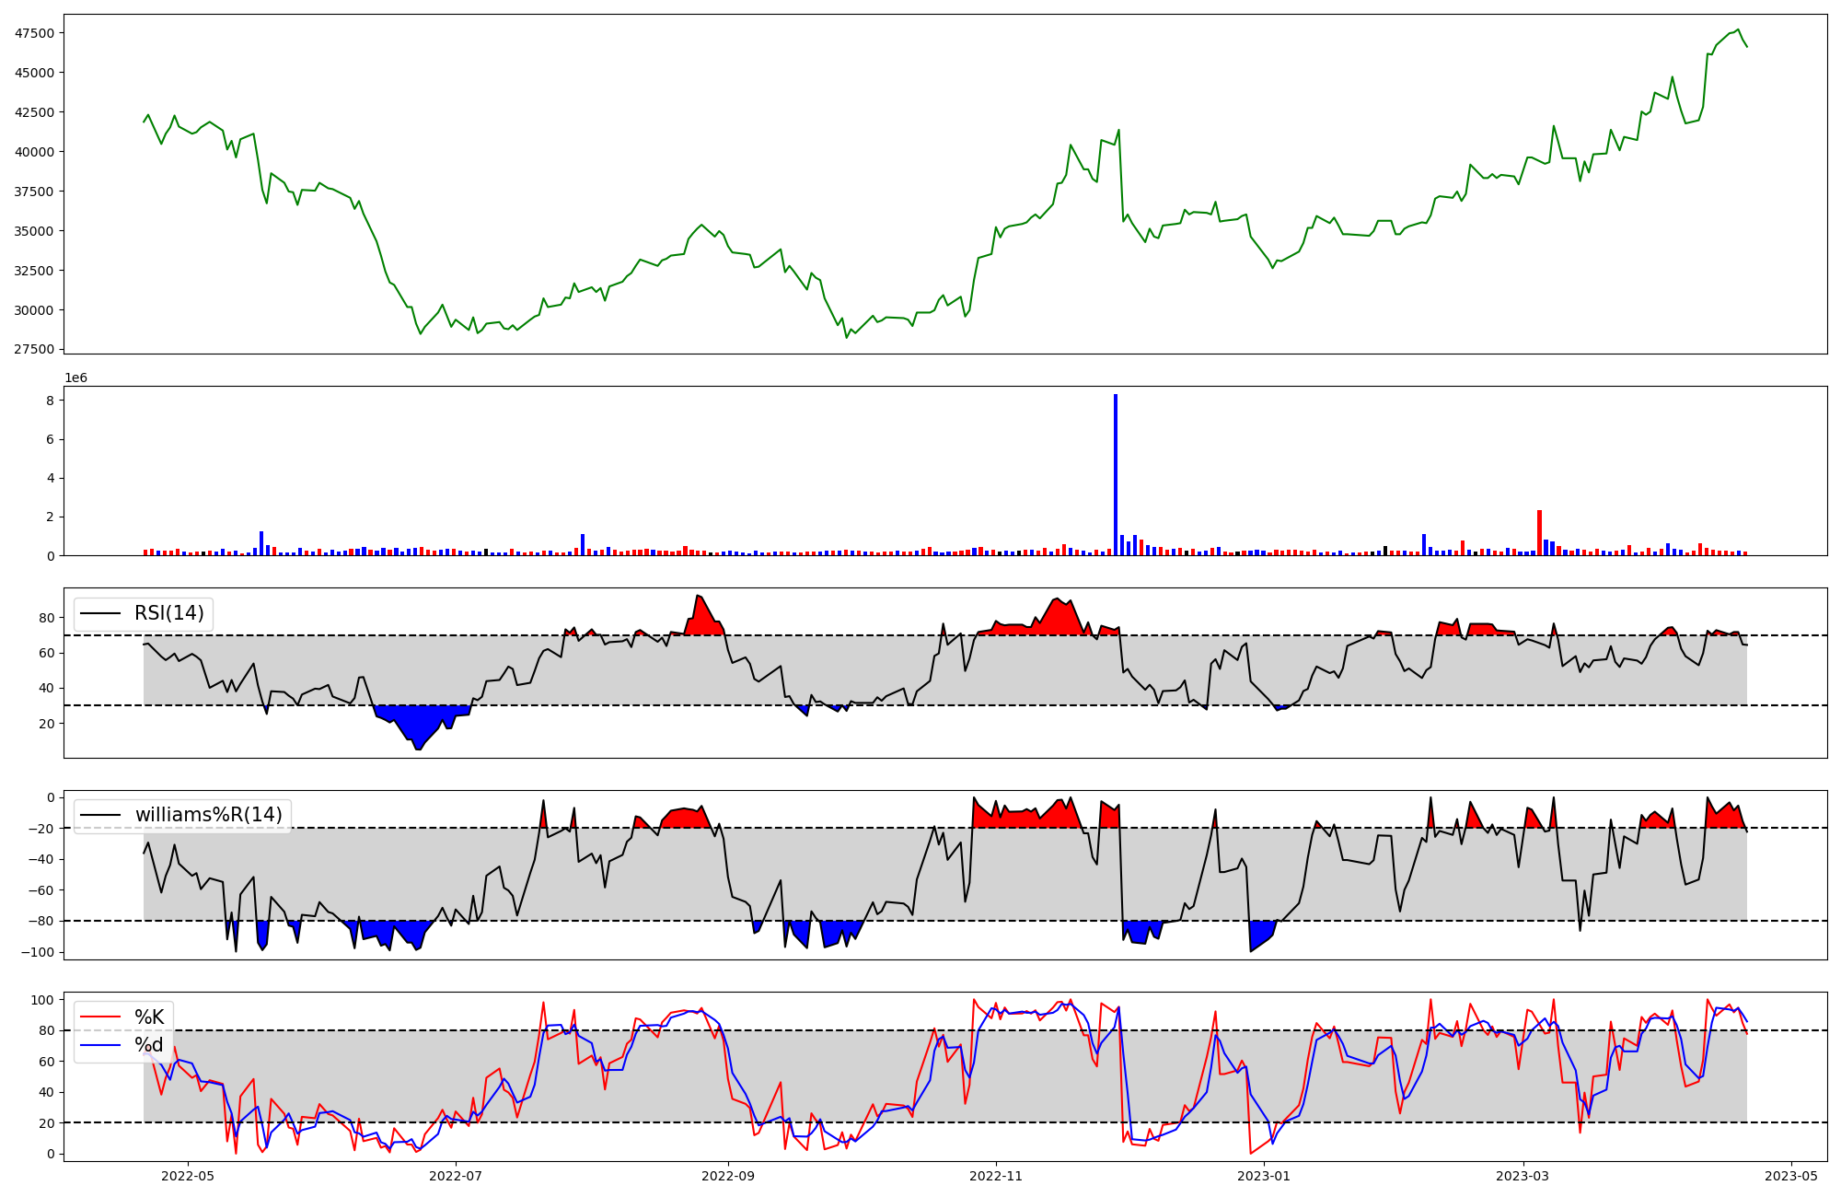Click the 1e6 volume scale label
The width and height of the screenshot is (1841, 1197).
(x=75, y=378)
